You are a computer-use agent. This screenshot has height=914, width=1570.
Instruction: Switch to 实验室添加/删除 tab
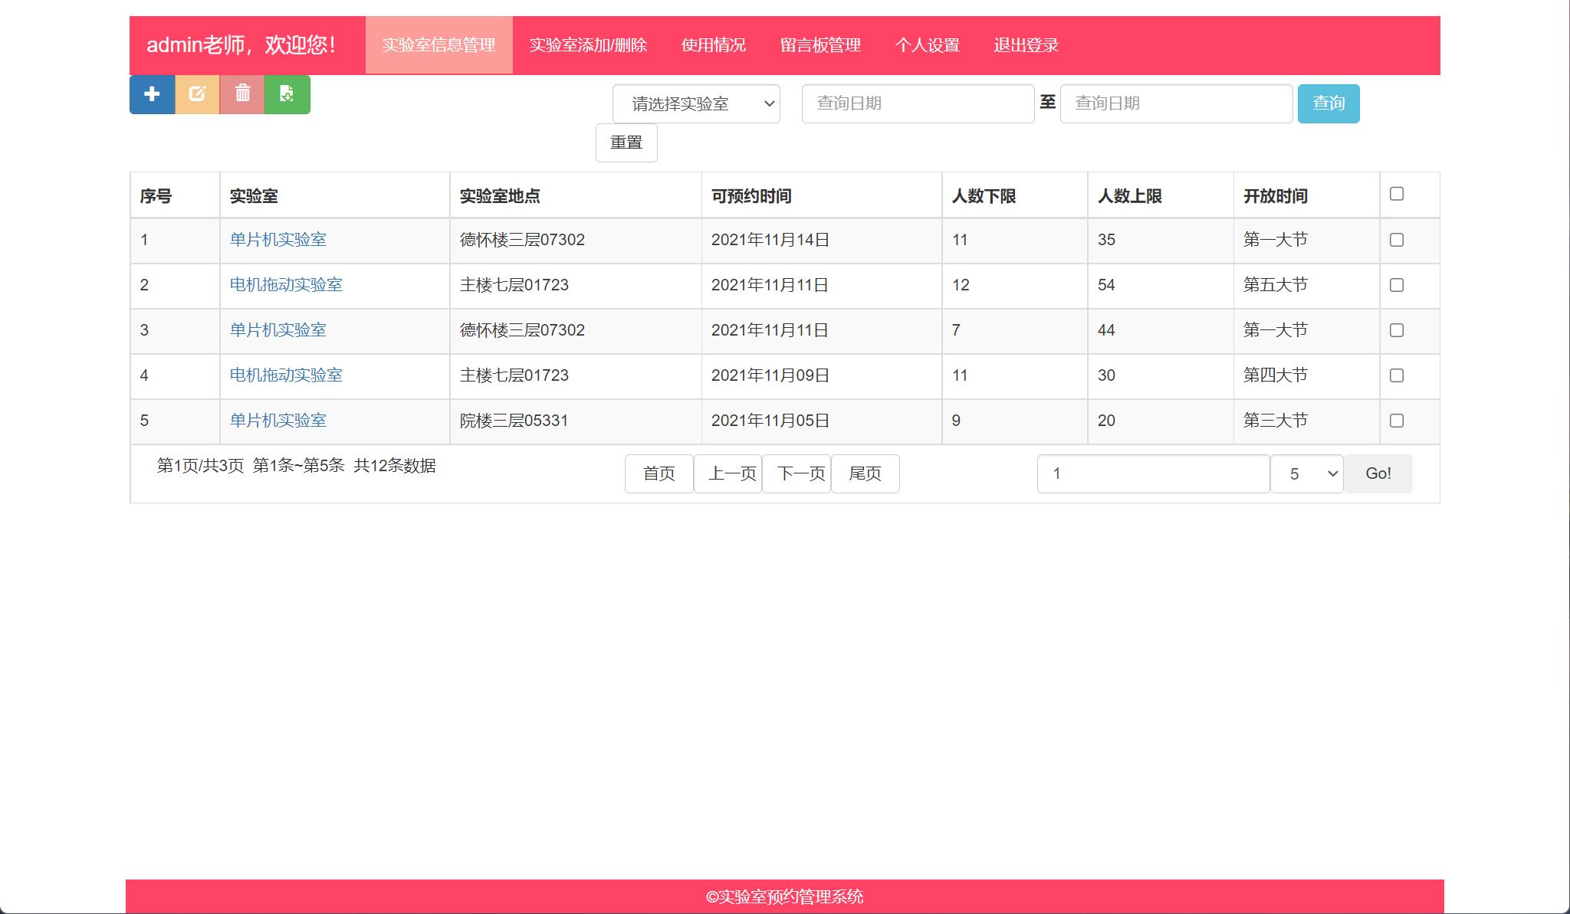pos(589,45)
